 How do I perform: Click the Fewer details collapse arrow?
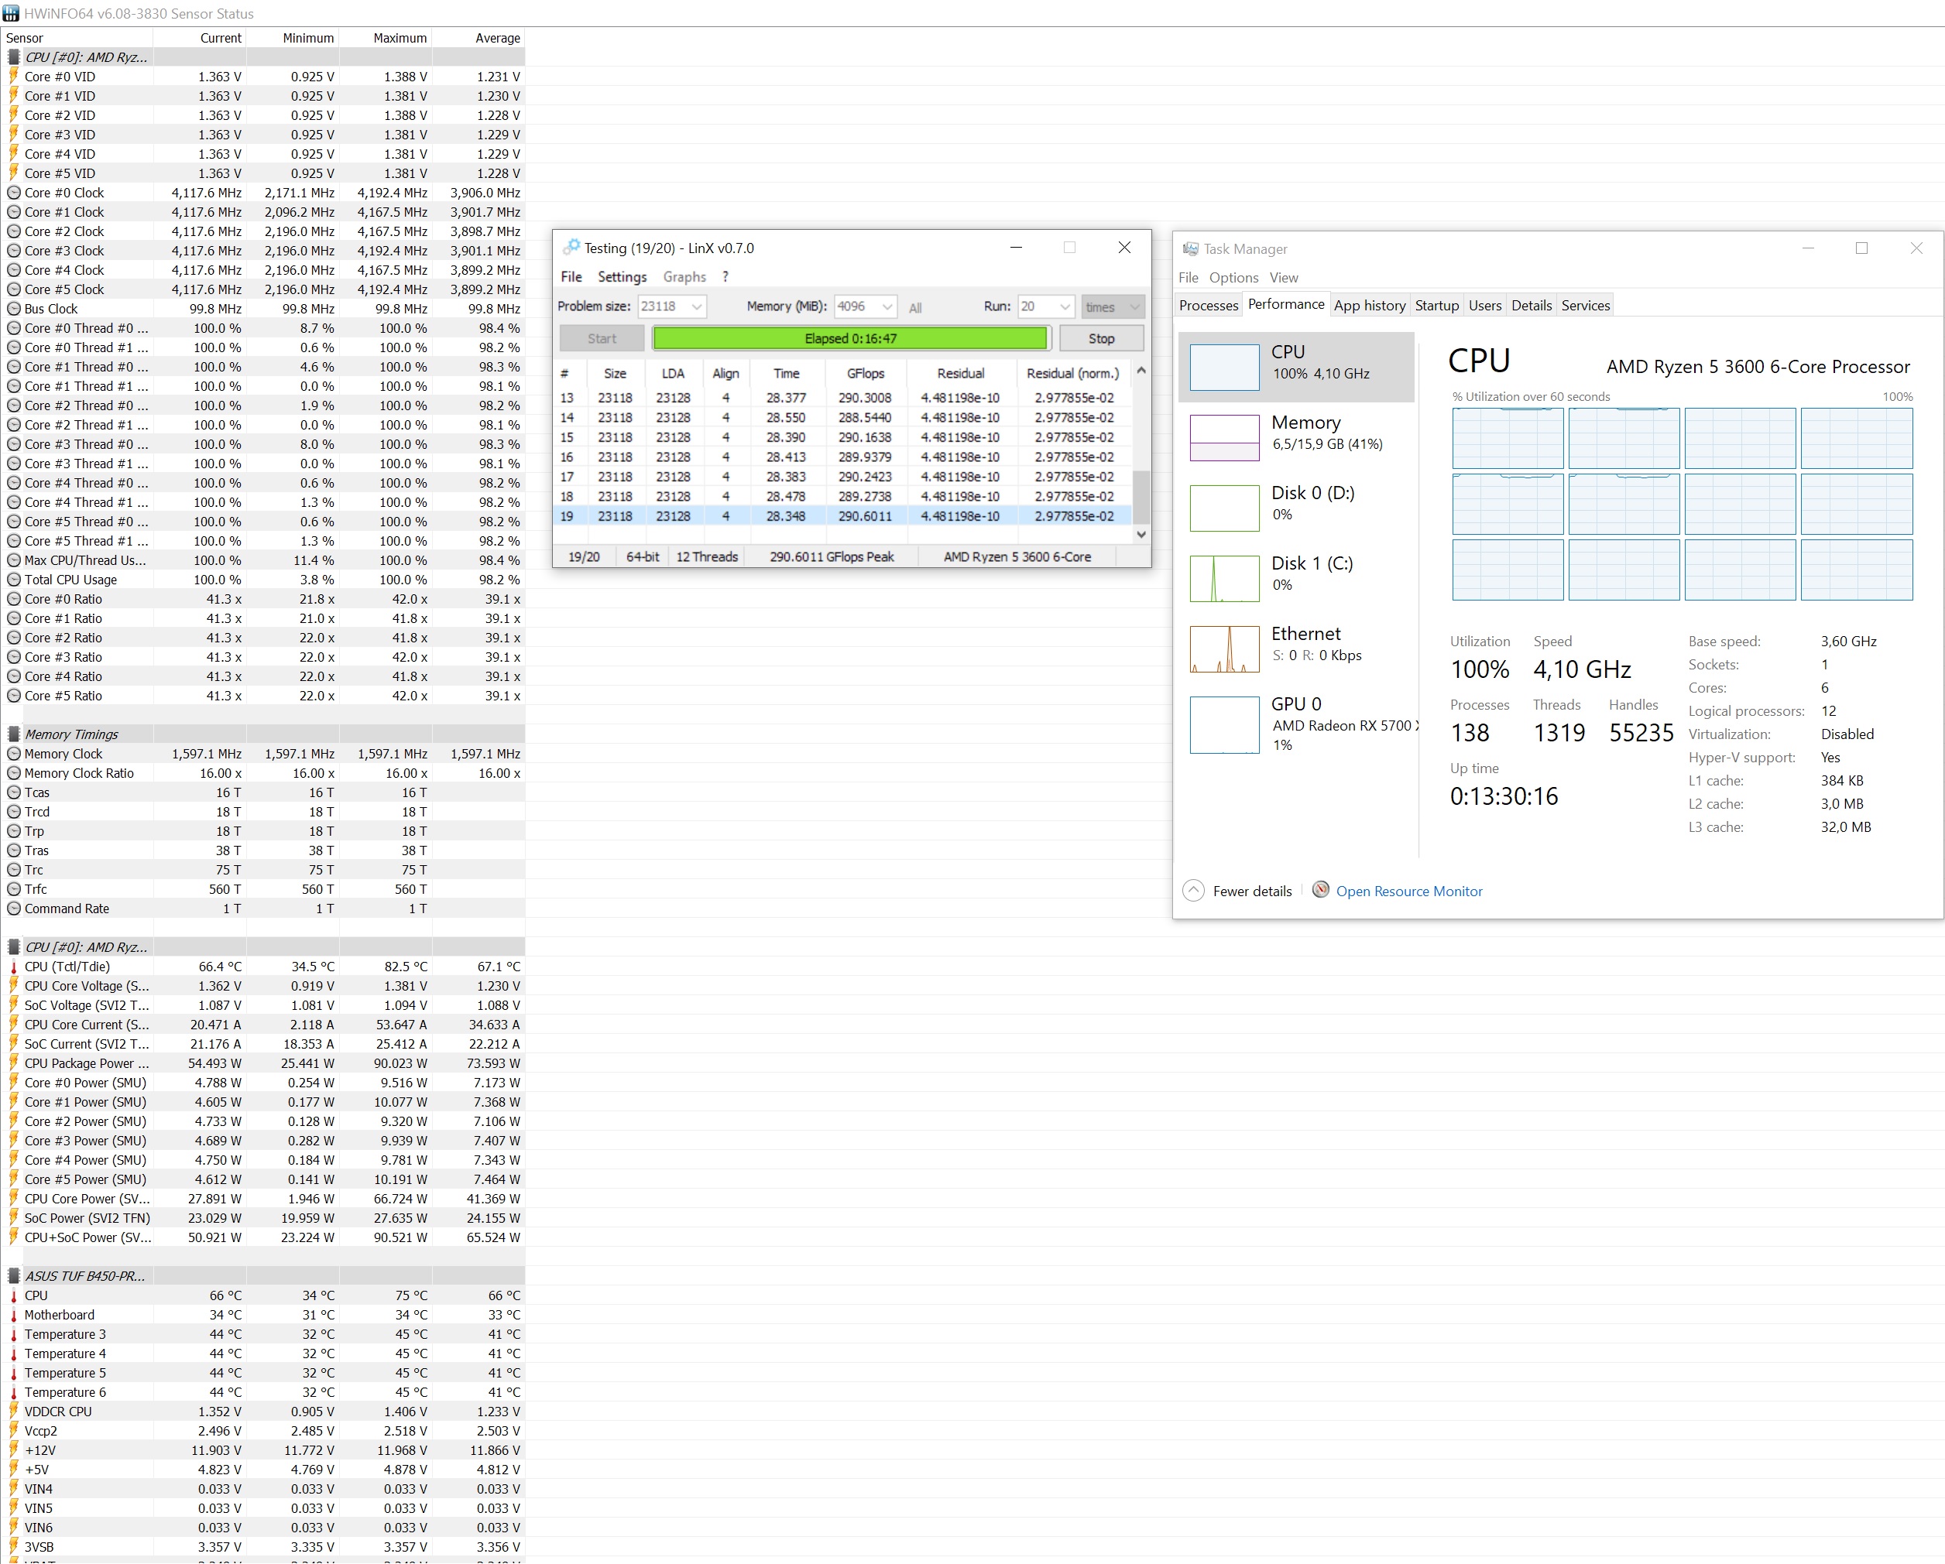(x=1192, y=891)
